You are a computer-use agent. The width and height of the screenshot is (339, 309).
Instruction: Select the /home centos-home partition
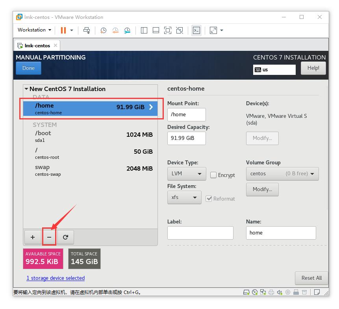click(x=90, y=108)
